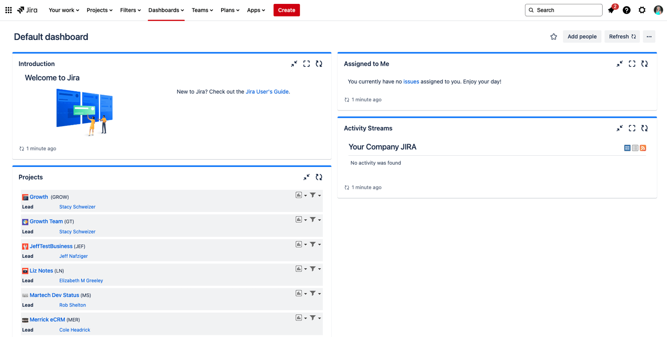The height and width of the screenshot is (337, 667).
Task: Collapse the Activity Streams gadget
Action: tap(619, 128)
